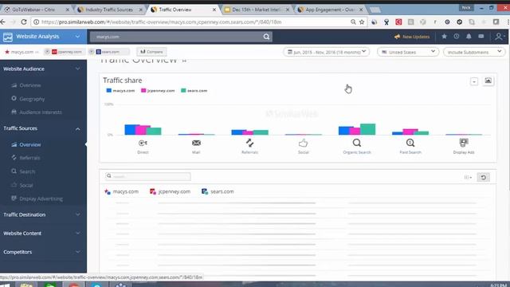Open Search under Traffic Sources
The height and width of the screenshot is (287, 510).
click(27, 171)
